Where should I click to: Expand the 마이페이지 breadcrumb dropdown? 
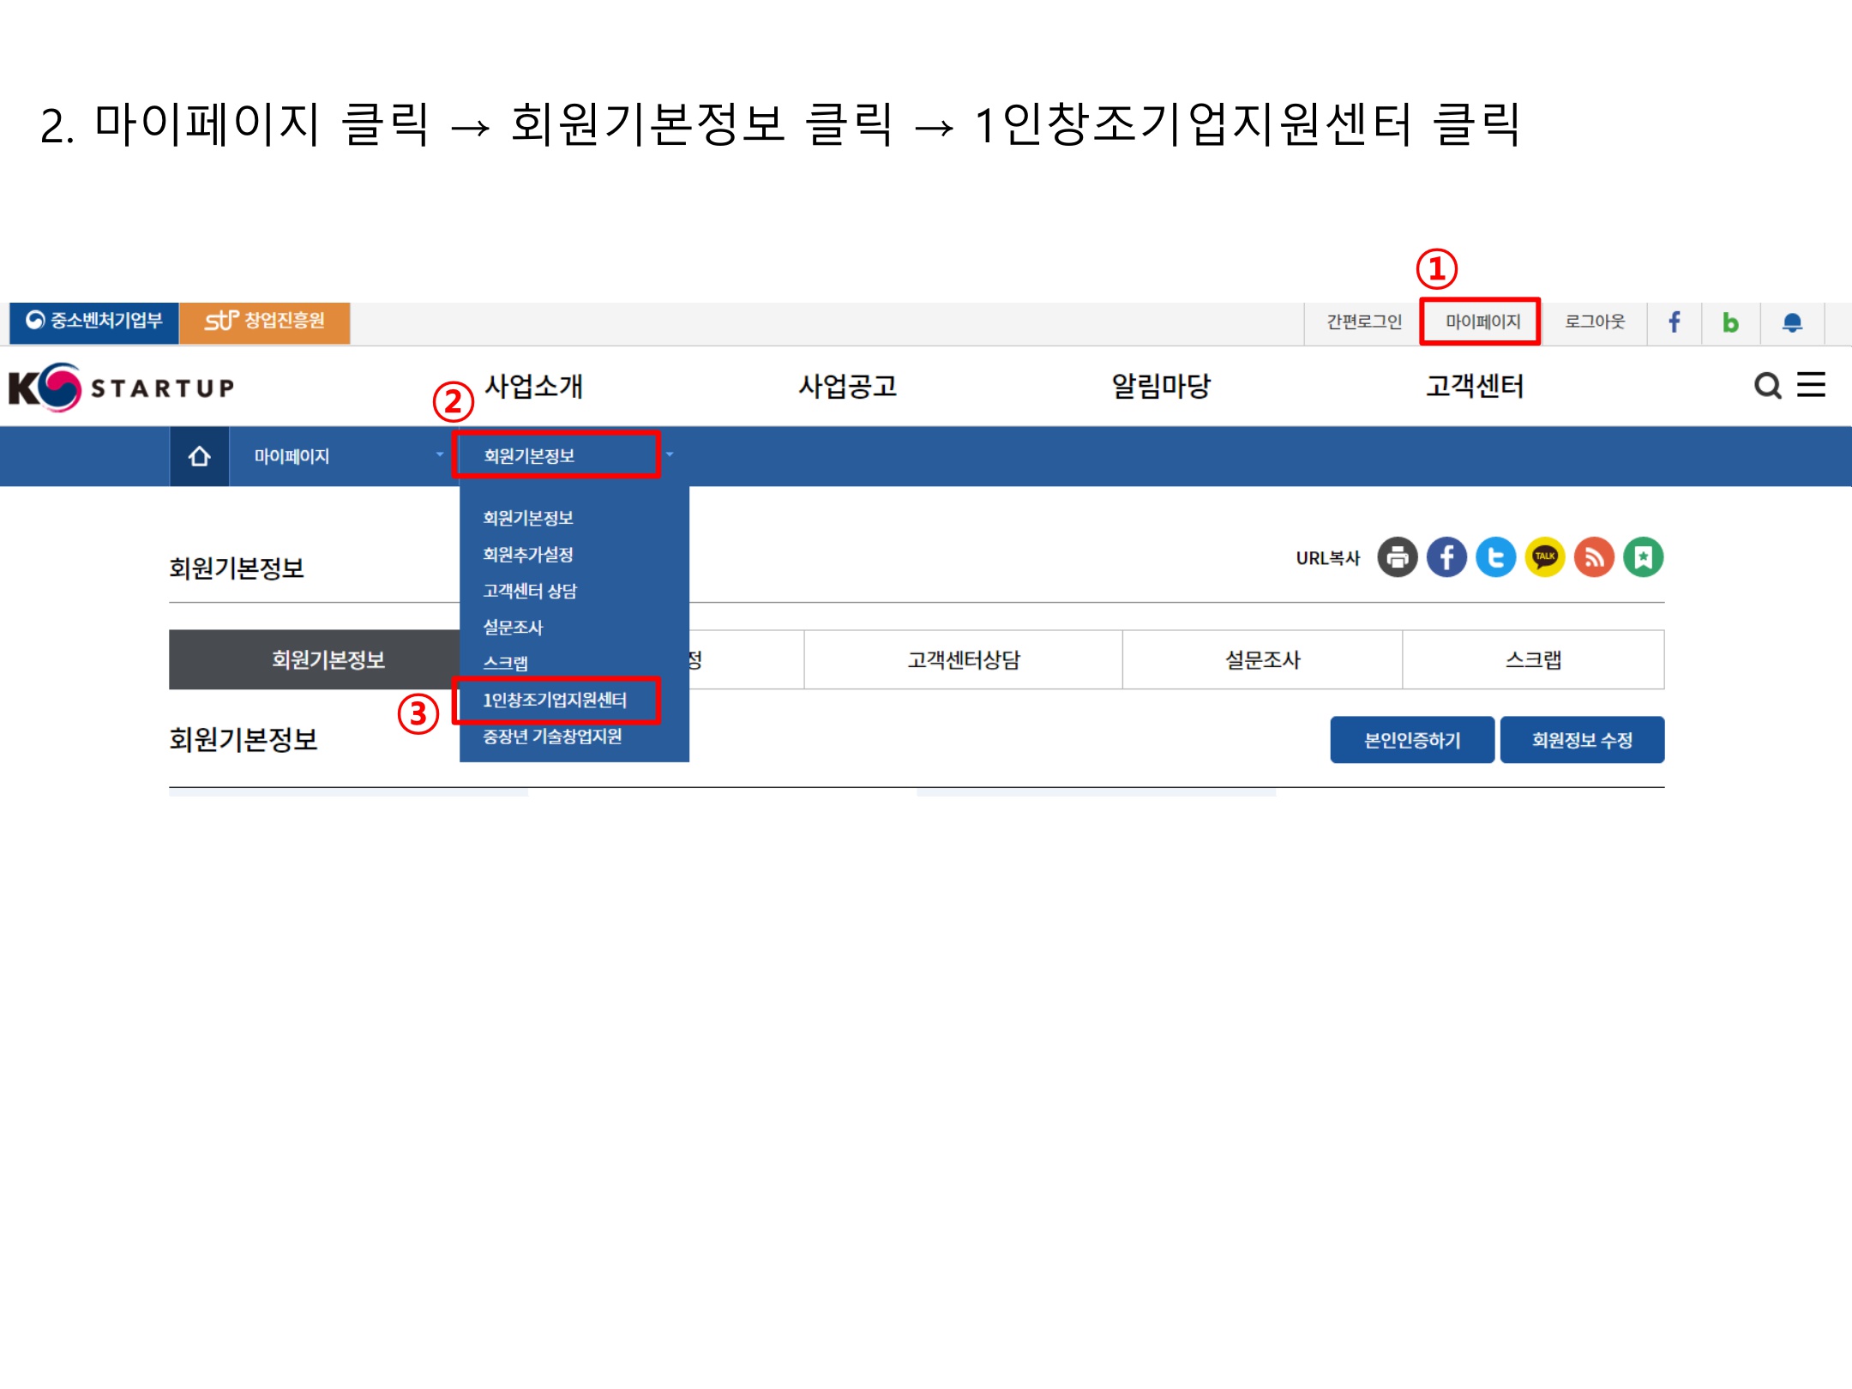pos(343,456)
